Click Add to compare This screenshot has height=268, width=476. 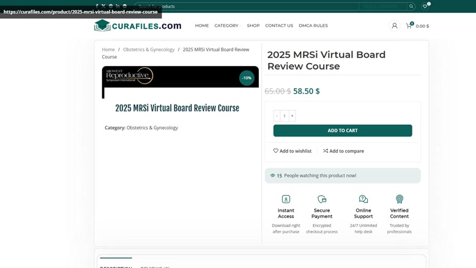(x=343, y=151)
